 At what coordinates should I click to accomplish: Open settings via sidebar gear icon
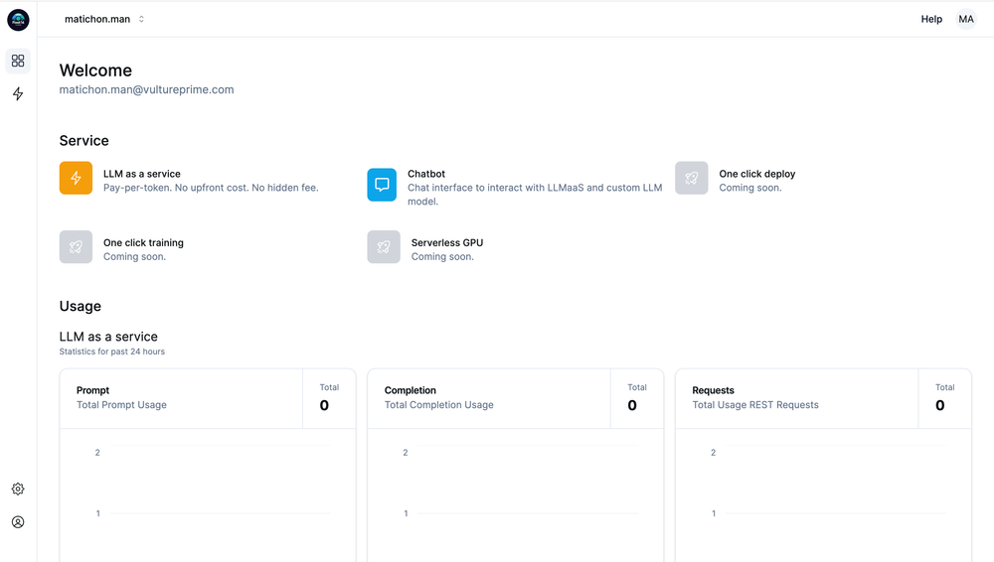(18, 489)
